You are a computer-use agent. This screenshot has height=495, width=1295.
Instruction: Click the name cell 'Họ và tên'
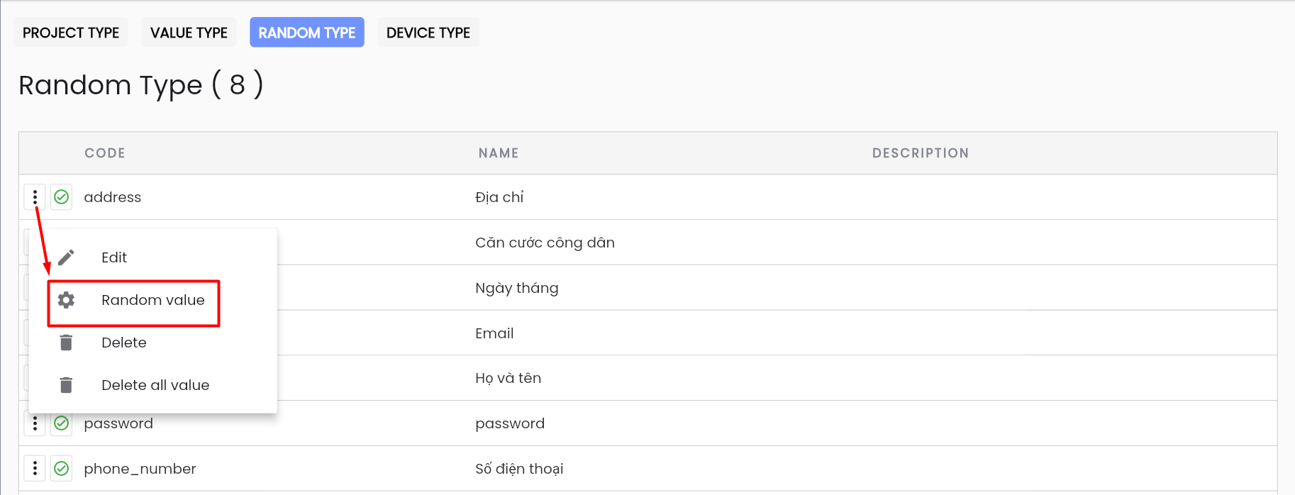coord(508,378)
